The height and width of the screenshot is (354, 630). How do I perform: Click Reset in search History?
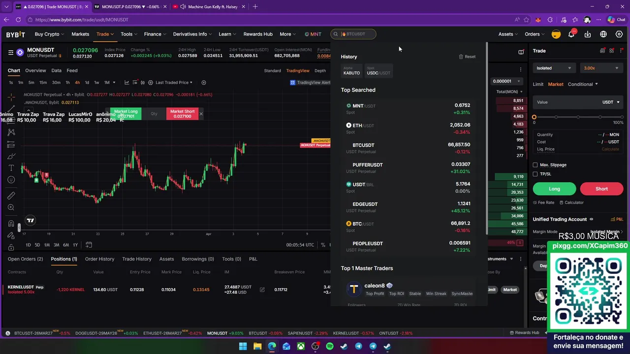467,57
